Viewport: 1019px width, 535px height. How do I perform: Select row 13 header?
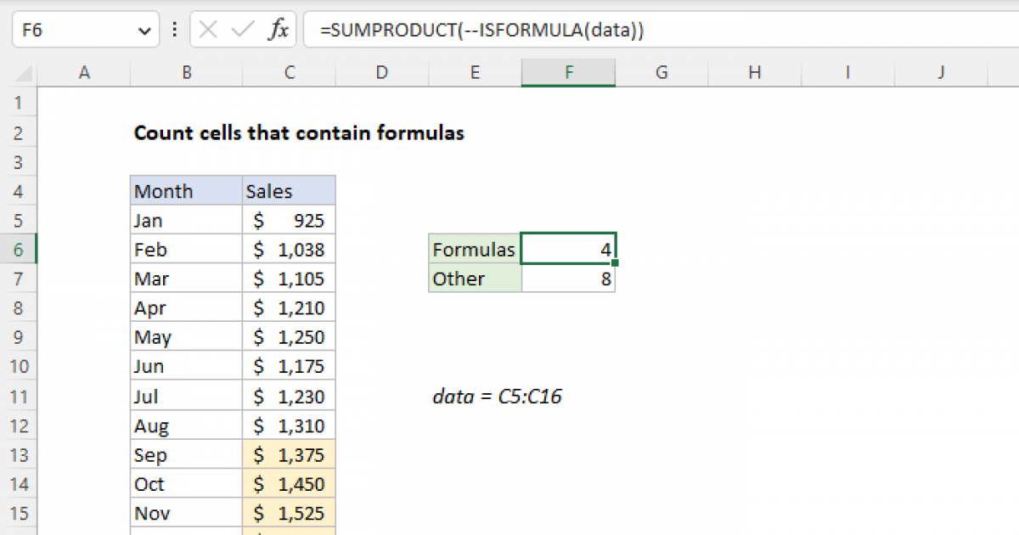[x=19, y=455]
